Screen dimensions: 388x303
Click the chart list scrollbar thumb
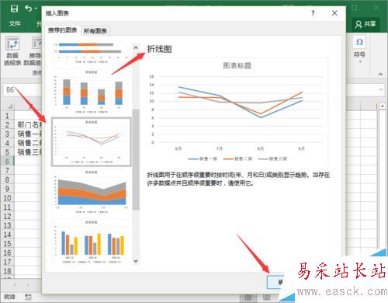tap(136, 159)
